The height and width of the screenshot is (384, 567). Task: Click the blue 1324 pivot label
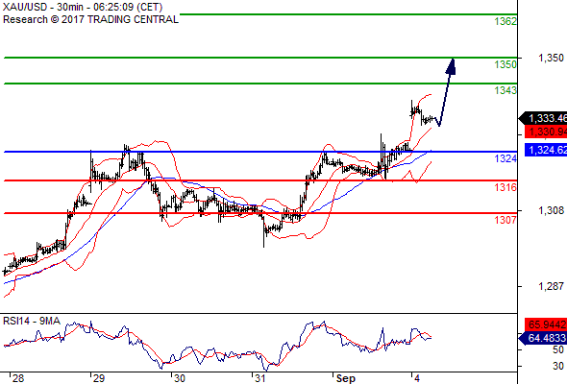(x=505, y=158)
